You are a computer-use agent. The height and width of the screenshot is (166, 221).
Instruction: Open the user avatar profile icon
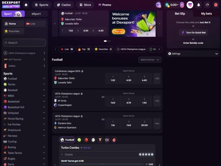190,5
